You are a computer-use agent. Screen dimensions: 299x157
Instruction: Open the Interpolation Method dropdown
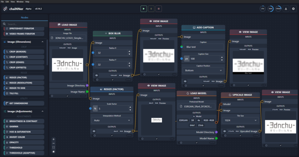pos(112,120)
